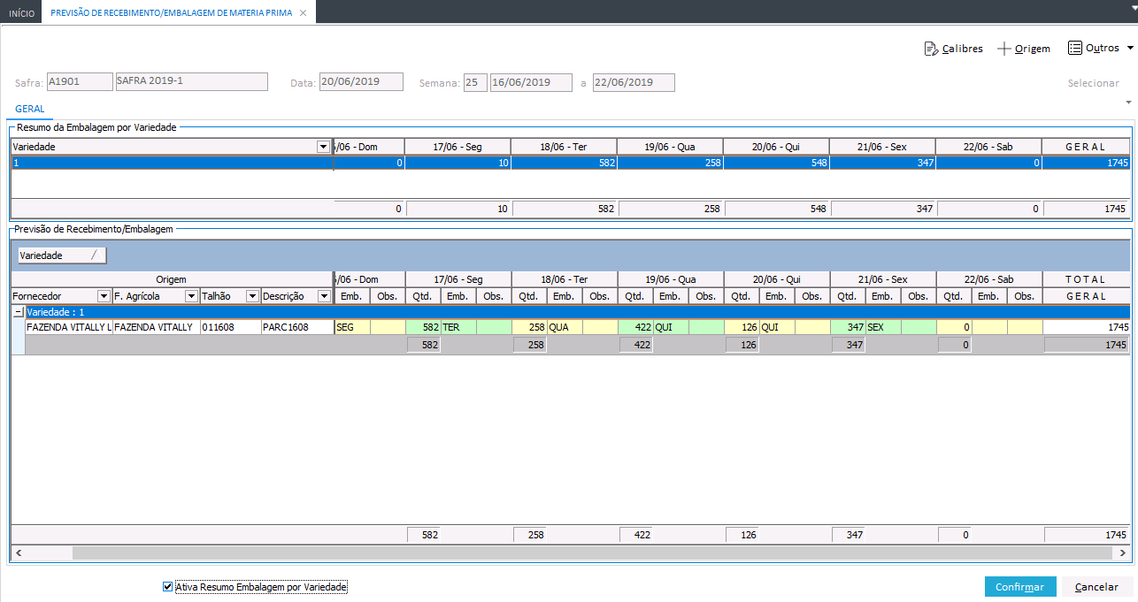Click horizontal scrollbar right arrow
1138x602 pixels.
1122,552
